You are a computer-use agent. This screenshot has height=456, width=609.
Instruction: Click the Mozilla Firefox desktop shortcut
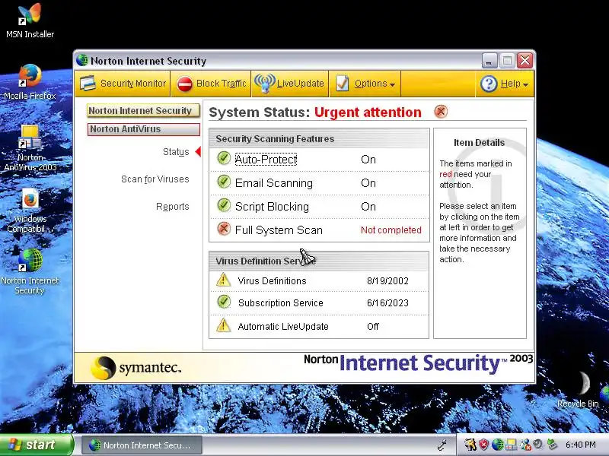[30, 82]
